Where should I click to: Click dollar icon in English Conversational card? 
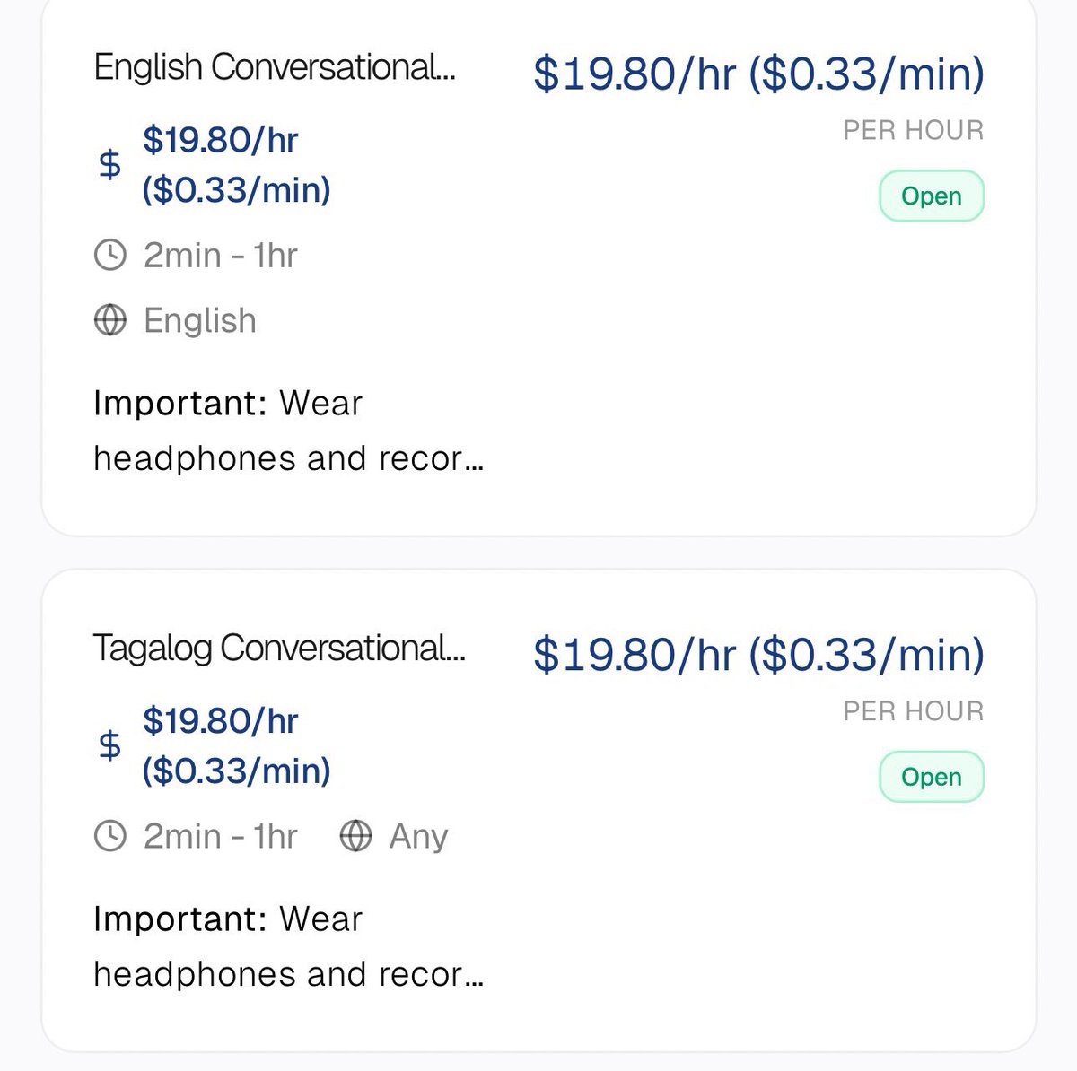[x=109, y=165]
